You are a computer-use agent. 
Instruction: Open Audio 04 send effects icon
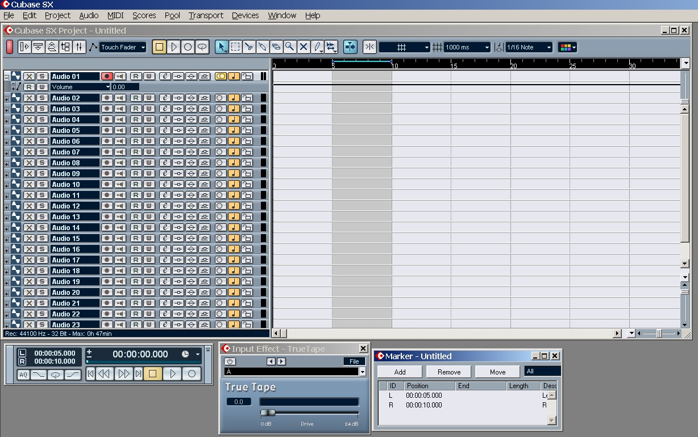(x=204, y=119)
